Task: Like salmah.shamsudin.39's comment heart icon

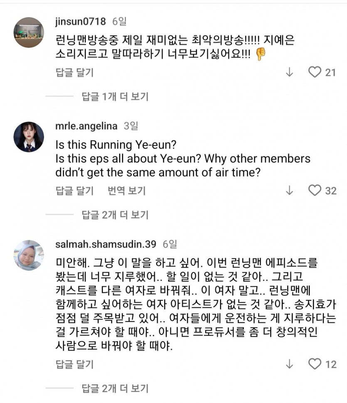Action: coord(315,364)
